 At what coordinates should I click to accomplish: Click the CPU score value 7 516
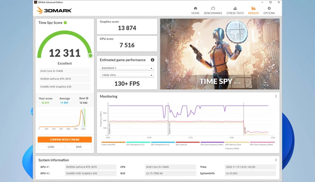click(127, 45)
